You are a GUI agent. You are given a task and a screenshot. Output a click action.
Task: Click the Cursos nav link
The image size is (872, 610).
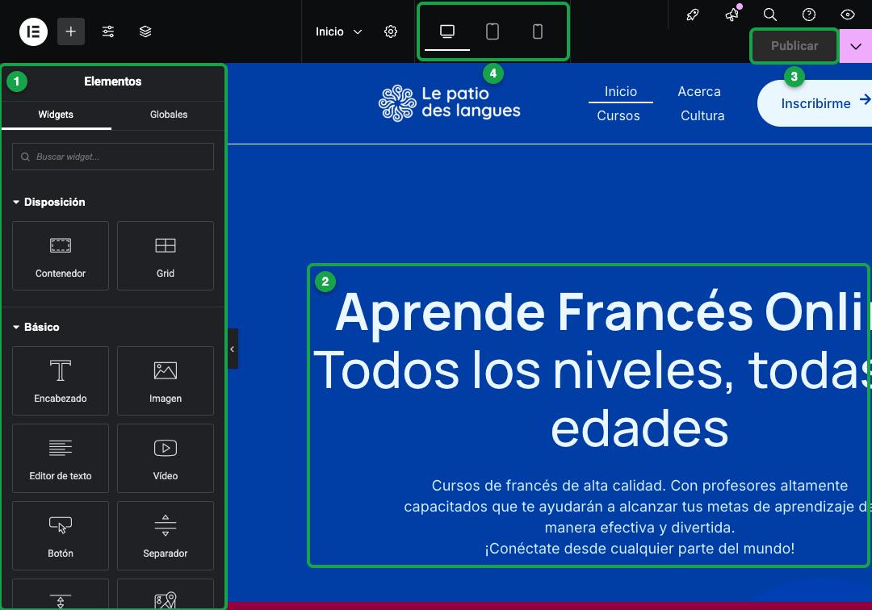click(x=618, y=115)
